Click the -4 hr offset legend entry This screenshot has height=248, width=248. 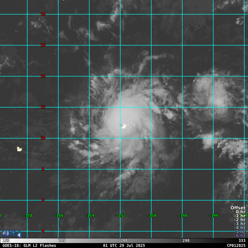pyautogui.click(x=240, y=228)
